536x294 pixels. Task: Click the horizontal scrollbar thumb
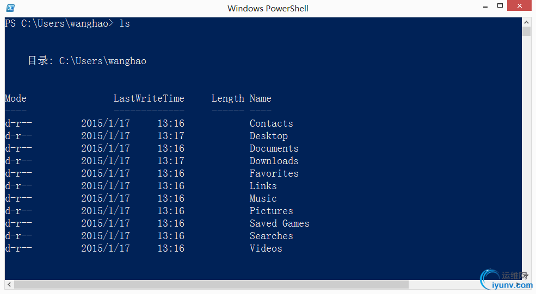pos(211,284)
